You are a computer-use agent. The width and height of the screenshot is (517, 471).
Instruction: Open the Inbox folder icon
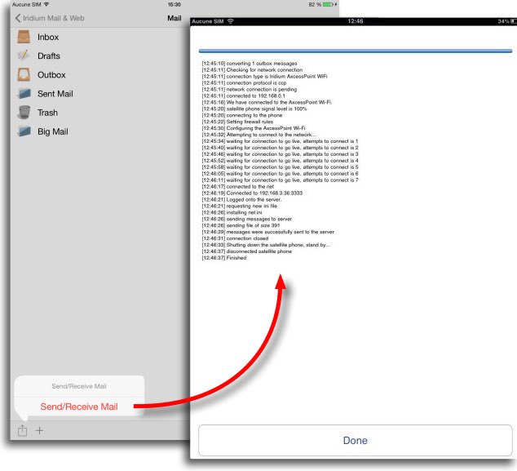point(24,37)
